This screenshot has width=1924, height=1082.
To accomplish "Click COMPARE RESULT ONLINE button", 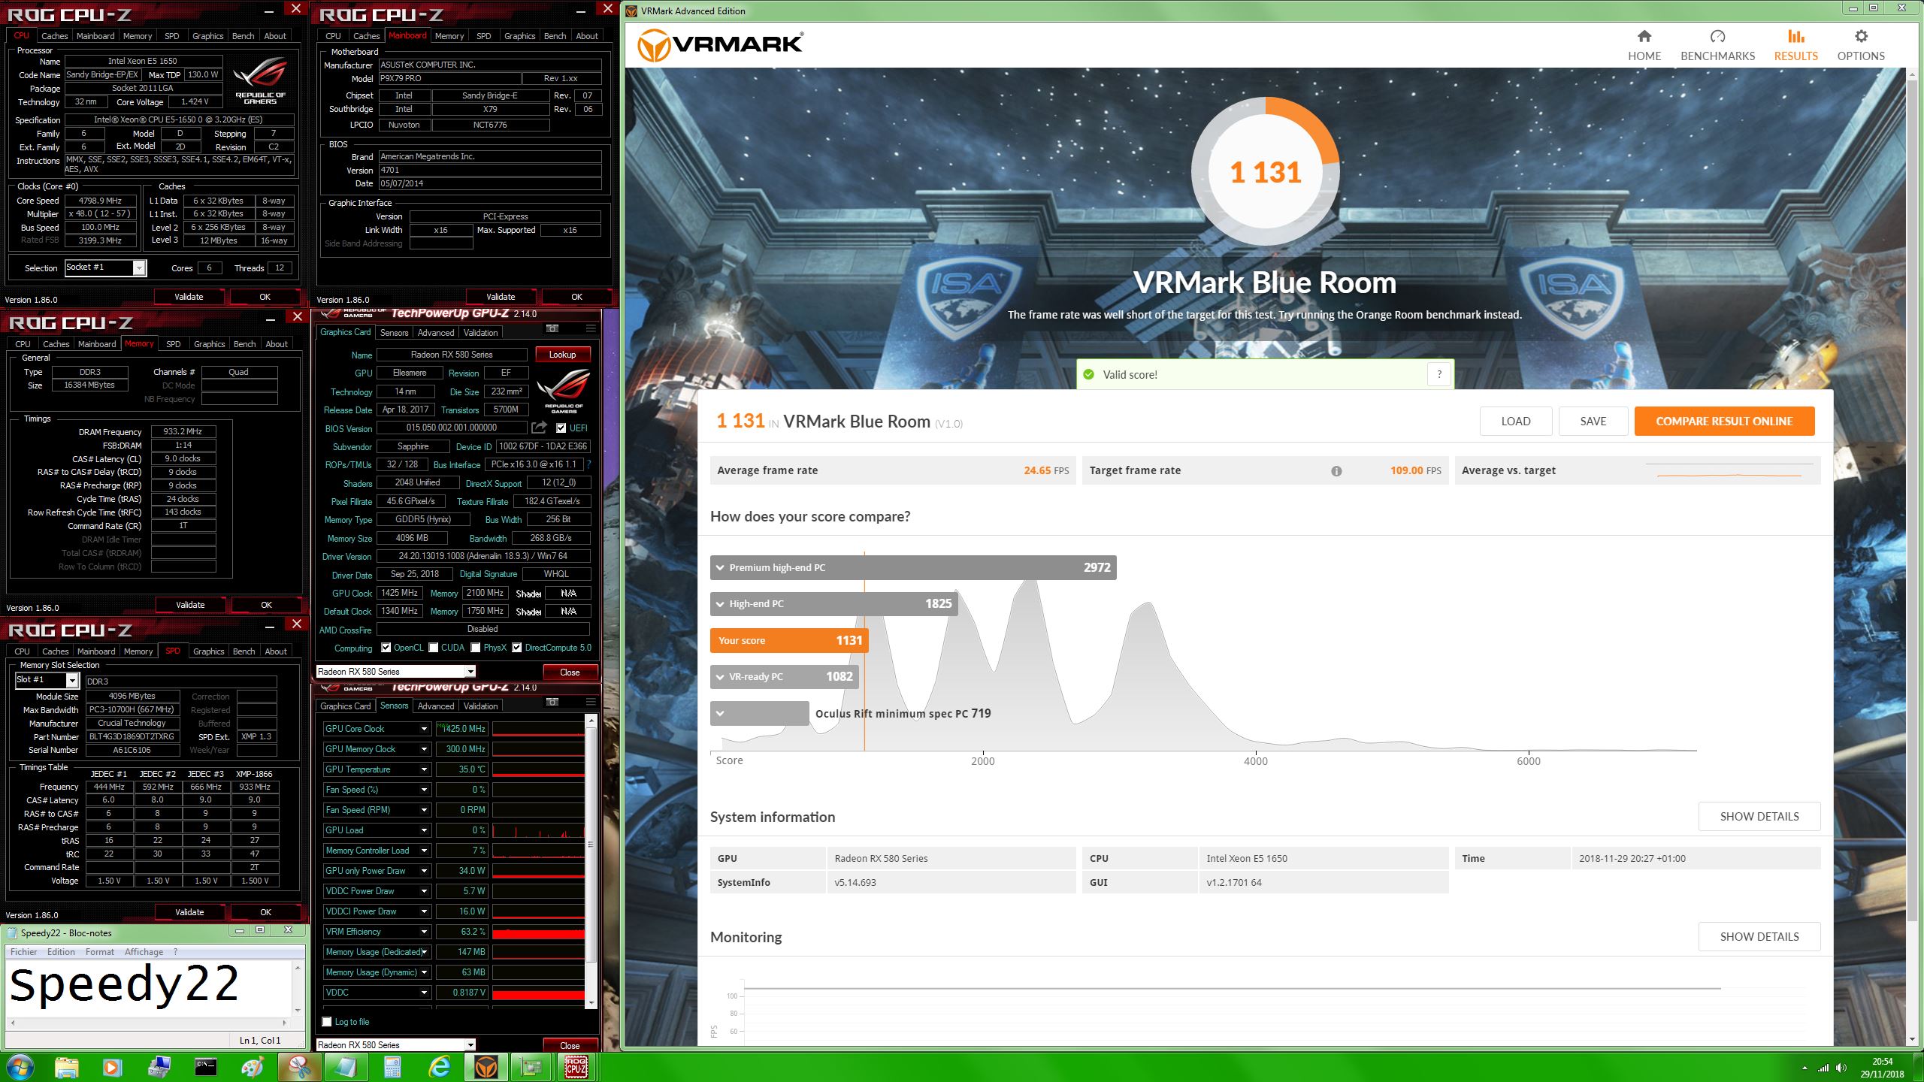I will tap(1724, 422).
